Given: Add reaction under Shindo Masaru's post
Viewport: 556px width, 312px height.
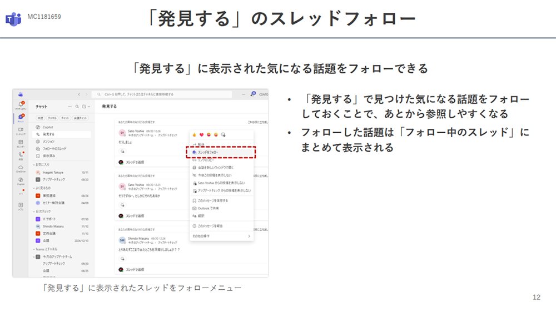Looking at the screenshot, I should 123,259.
